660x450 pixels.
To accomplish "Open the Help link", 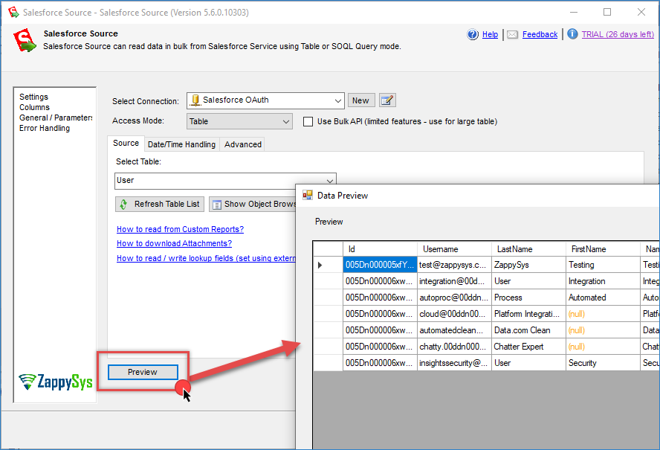I will [490, 34].
